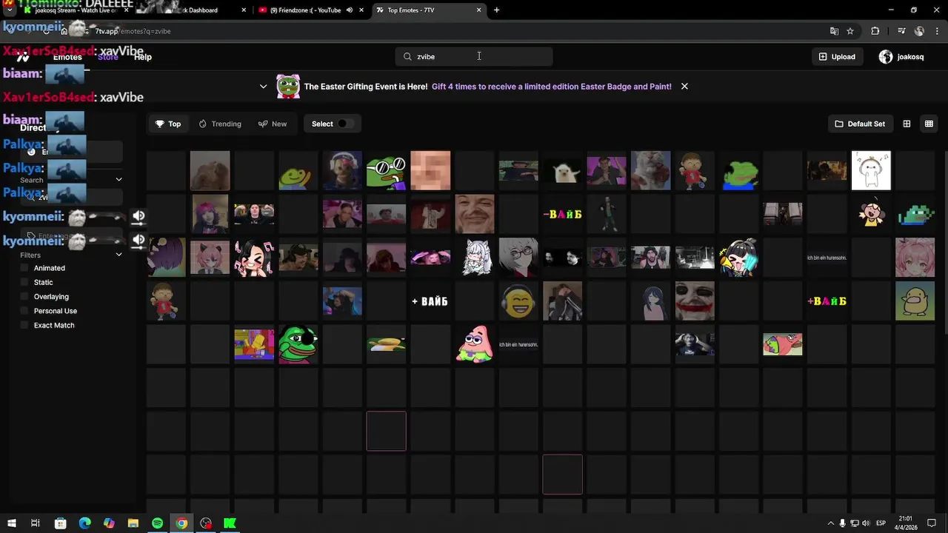Focus the zvibe search field

coord(474,56)
